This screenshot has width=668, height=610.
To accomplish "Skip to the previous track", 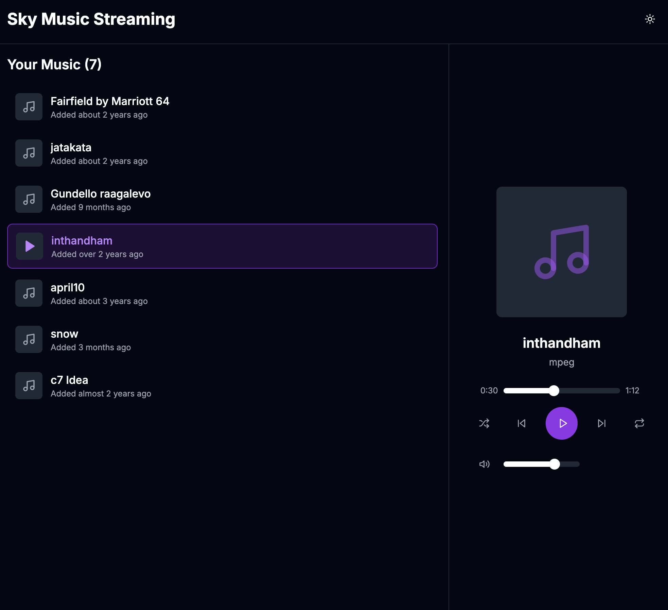I will click(522, 423).
